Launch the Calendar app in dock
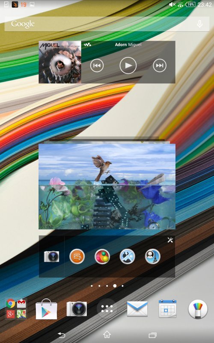The image size is (214, 343). [x=167, y=309]
